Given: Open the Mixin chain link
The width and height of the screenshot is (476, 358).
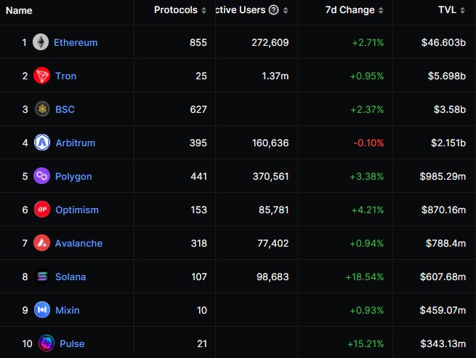Looking at the screenshot, I should 68,310.
